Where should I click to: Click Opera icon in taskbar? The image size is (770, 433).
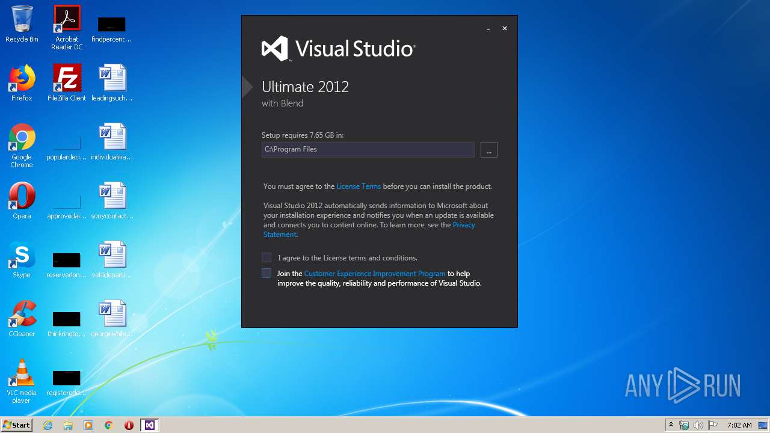129,425
